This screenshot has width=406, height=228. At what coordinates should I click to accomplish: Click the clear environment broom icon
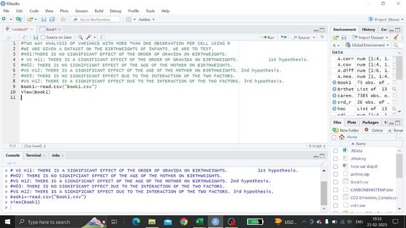[396, 37]
